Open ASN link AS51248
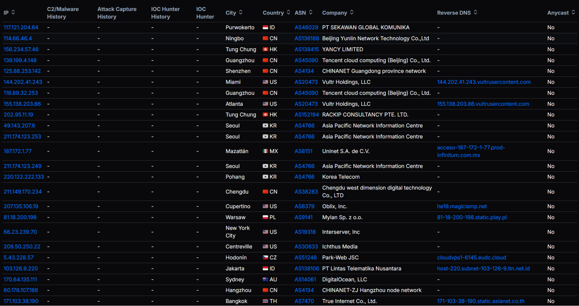Screen dimensions: 579x306 coord(306,258)
